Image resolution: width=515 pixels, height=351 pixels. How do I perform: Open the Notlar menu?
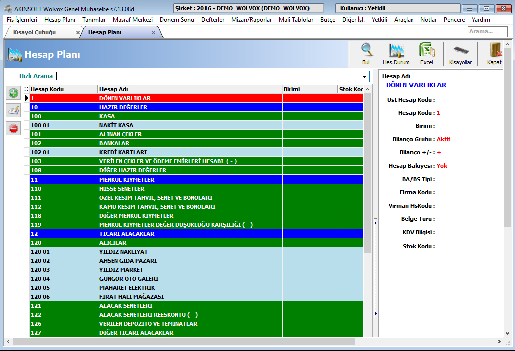pyautogui.click(x=428, y=20)
